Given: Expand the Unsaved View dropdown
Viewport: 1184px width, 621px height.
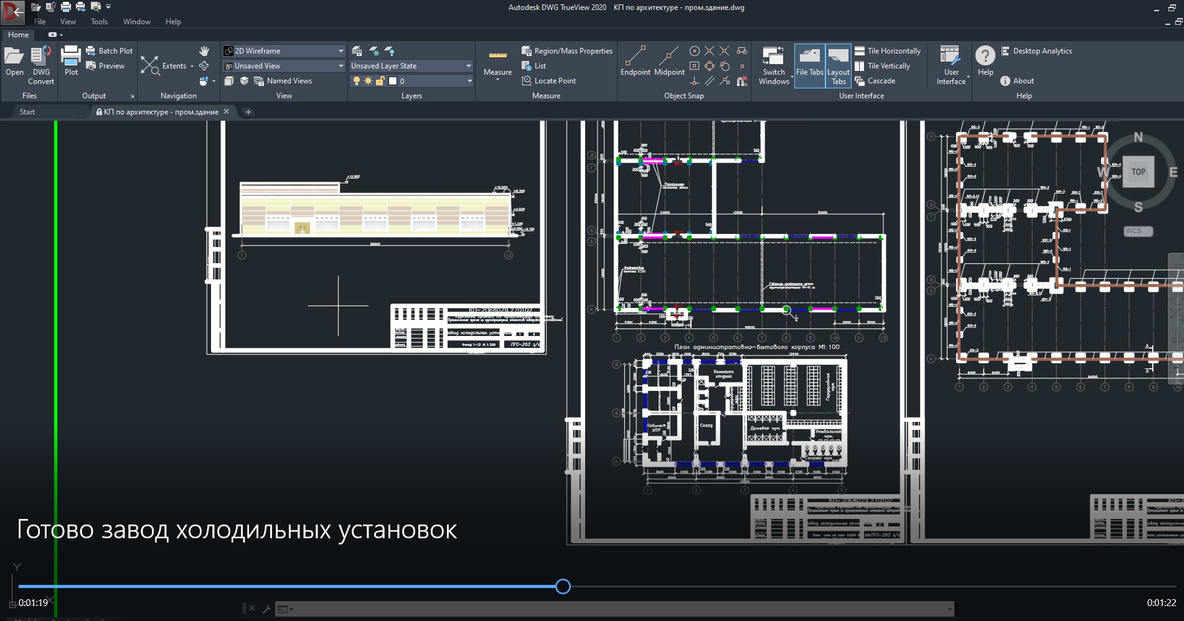Looking at the screenshot, I should [341, 66].
